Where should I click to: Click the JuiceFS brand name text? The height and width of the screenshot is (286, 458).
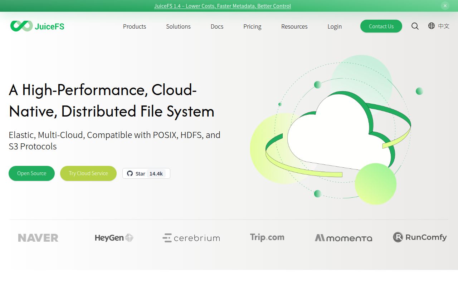coord(49,26)
